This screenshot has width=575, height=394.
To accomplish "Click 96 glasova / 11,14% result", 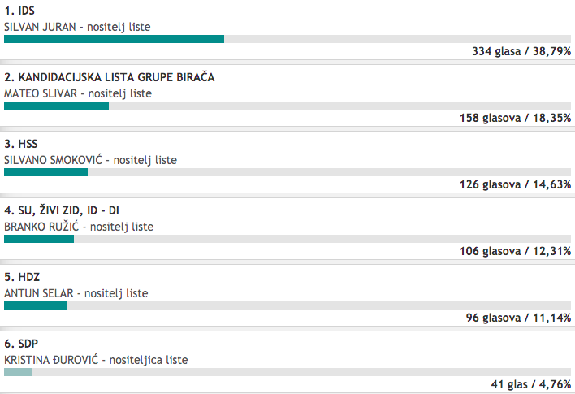I will click(x=518, y=318).
